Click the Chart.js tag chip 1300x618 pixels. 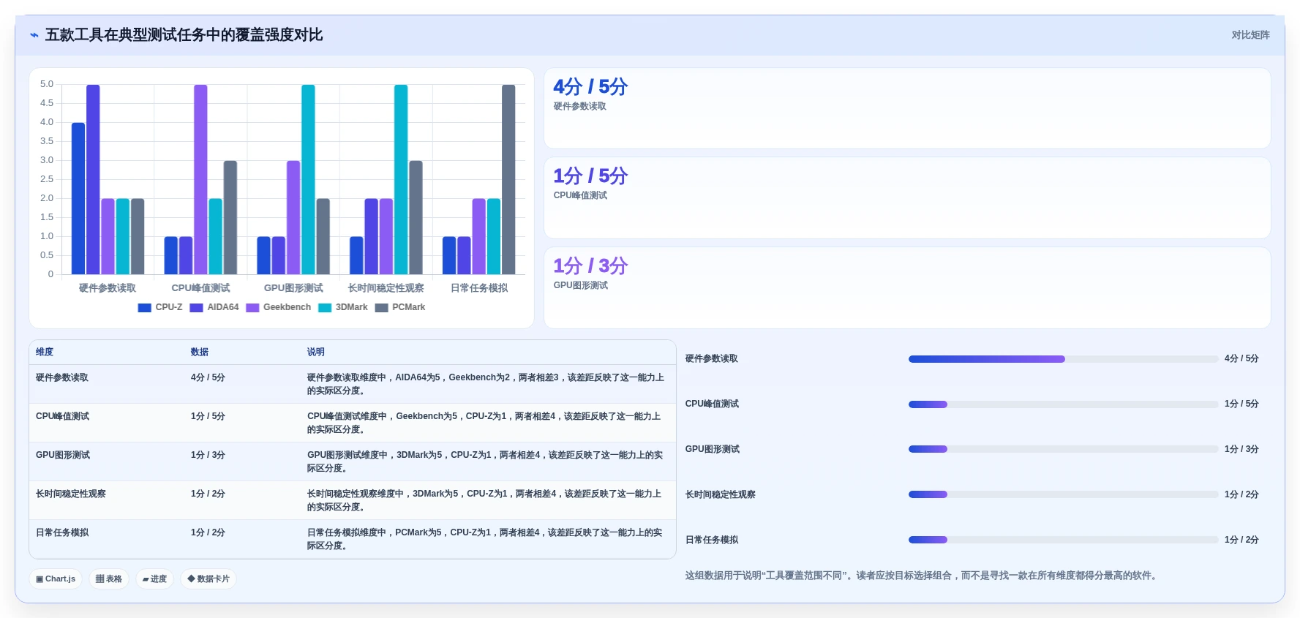[56, 579]
